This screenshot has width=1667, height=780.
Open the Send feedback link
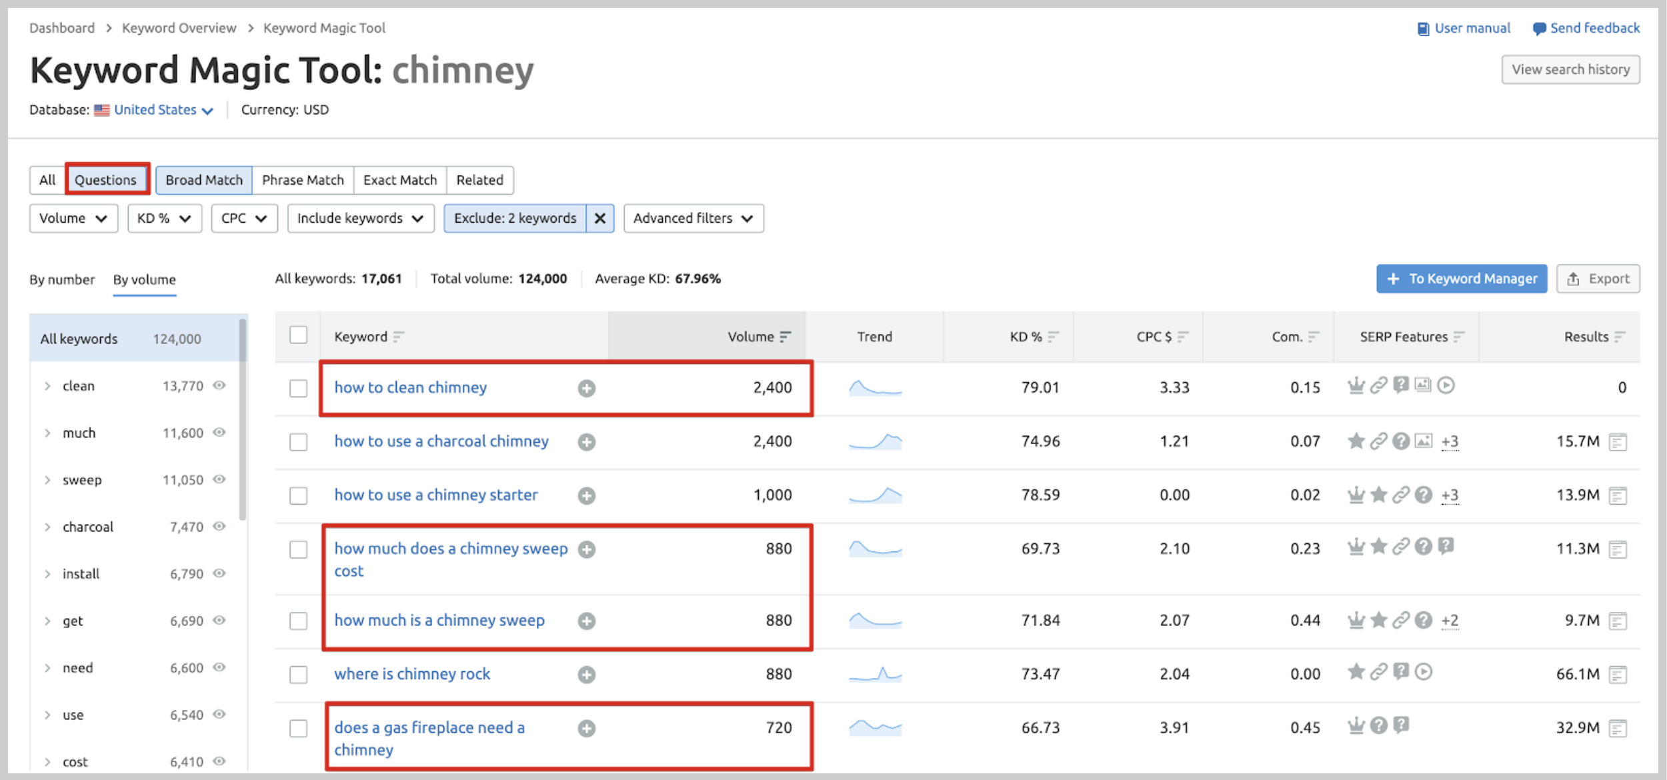1587,29
